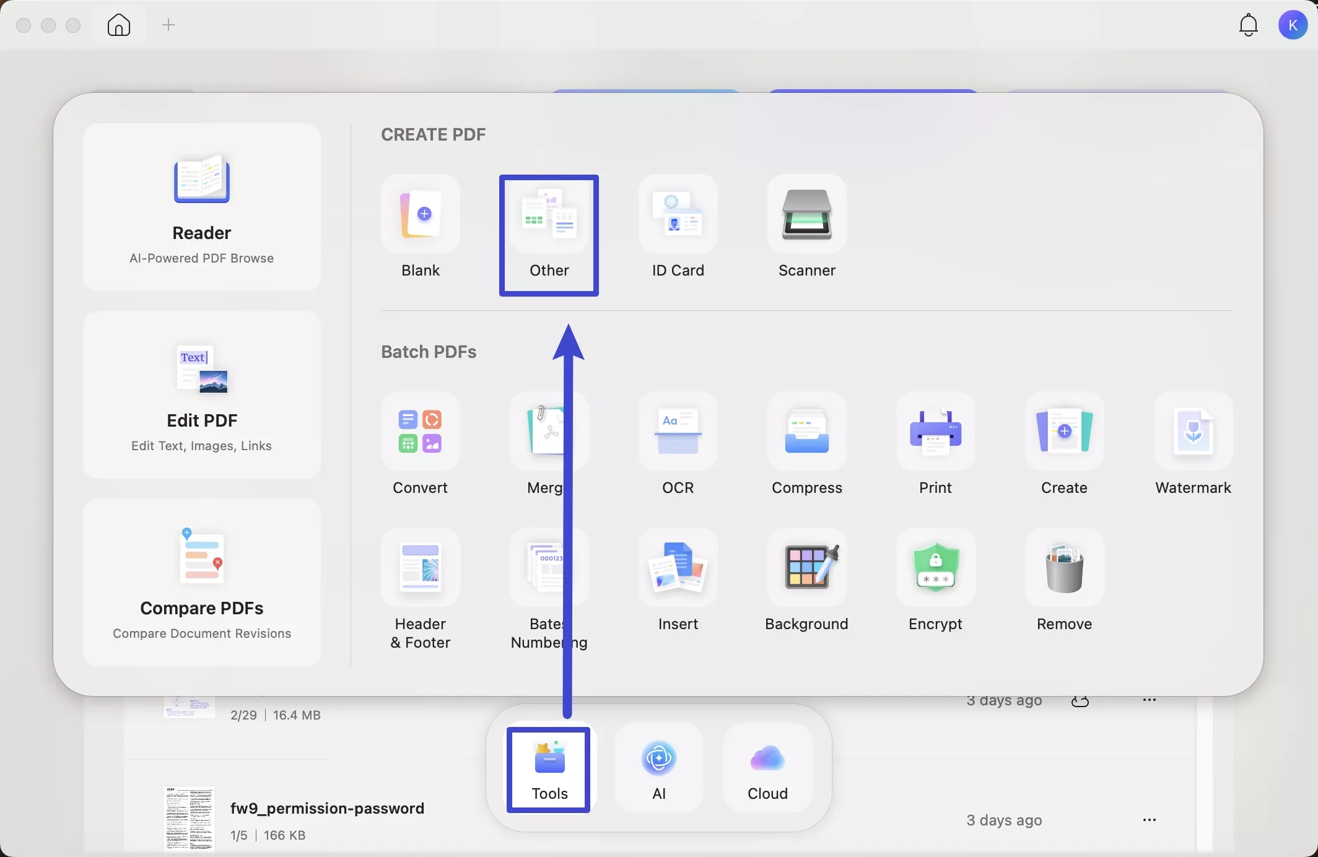Open the Reader card
Screen dimensions: 1318x857
(x=202, y=207)
